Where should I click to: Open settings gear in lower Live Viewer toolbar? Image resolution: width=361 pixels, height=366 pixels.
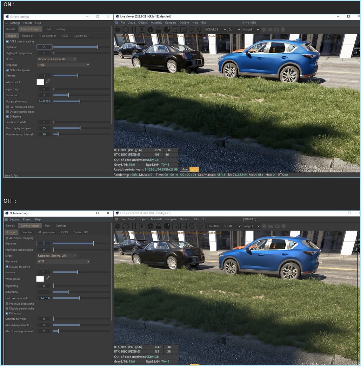point(151,226)
